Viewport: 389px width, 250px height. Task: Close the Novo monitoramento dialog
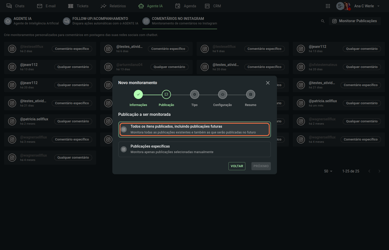(x=268, y=83)
